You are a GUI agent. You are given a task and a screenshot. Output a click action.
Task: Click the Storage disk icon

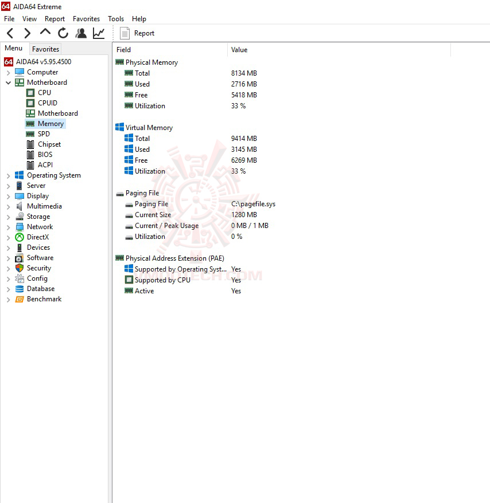(x=20, y=217)
